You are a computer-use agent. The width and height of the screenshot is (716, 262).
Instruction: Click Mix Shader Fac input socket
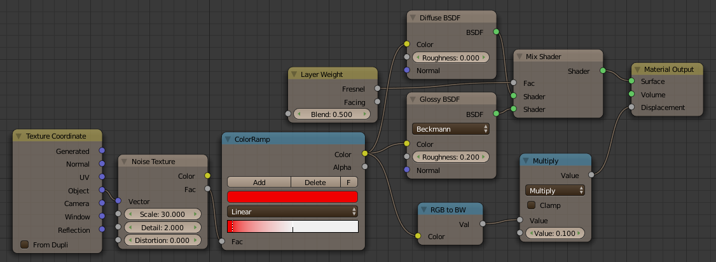(x=513, y=83)
